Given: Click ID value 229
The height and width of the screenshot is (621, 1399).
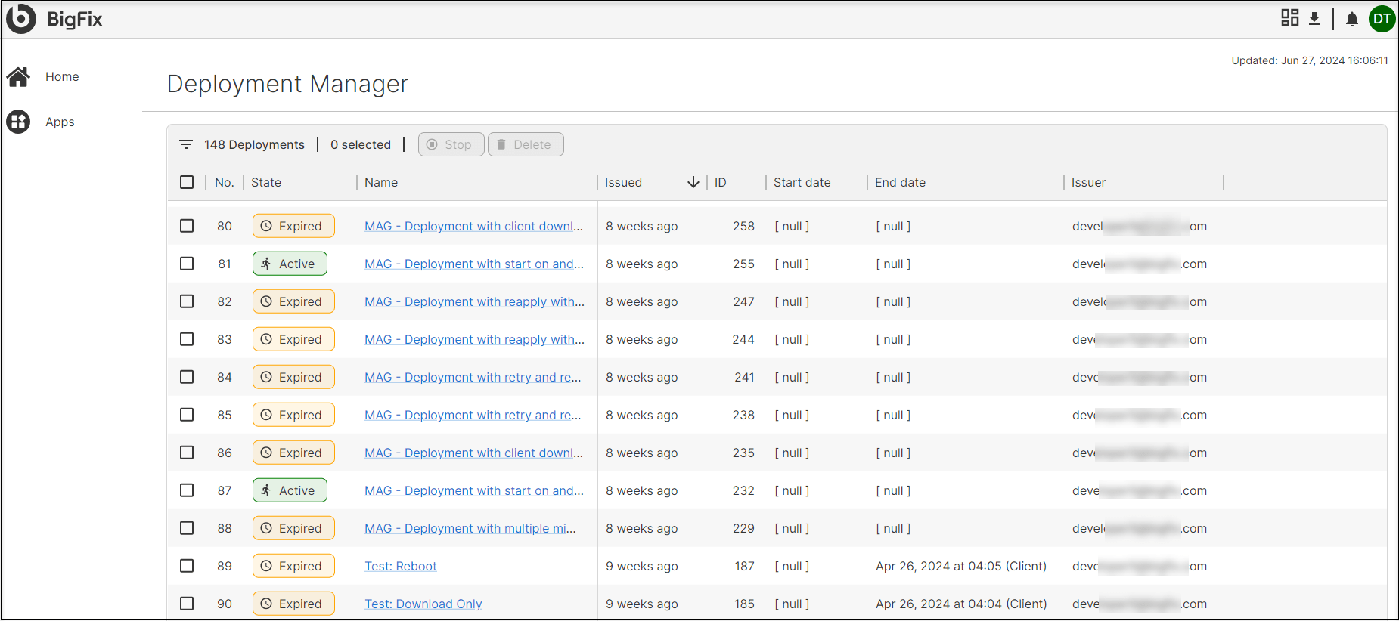Looking at the screenshot, I should [x=743, y=528].
